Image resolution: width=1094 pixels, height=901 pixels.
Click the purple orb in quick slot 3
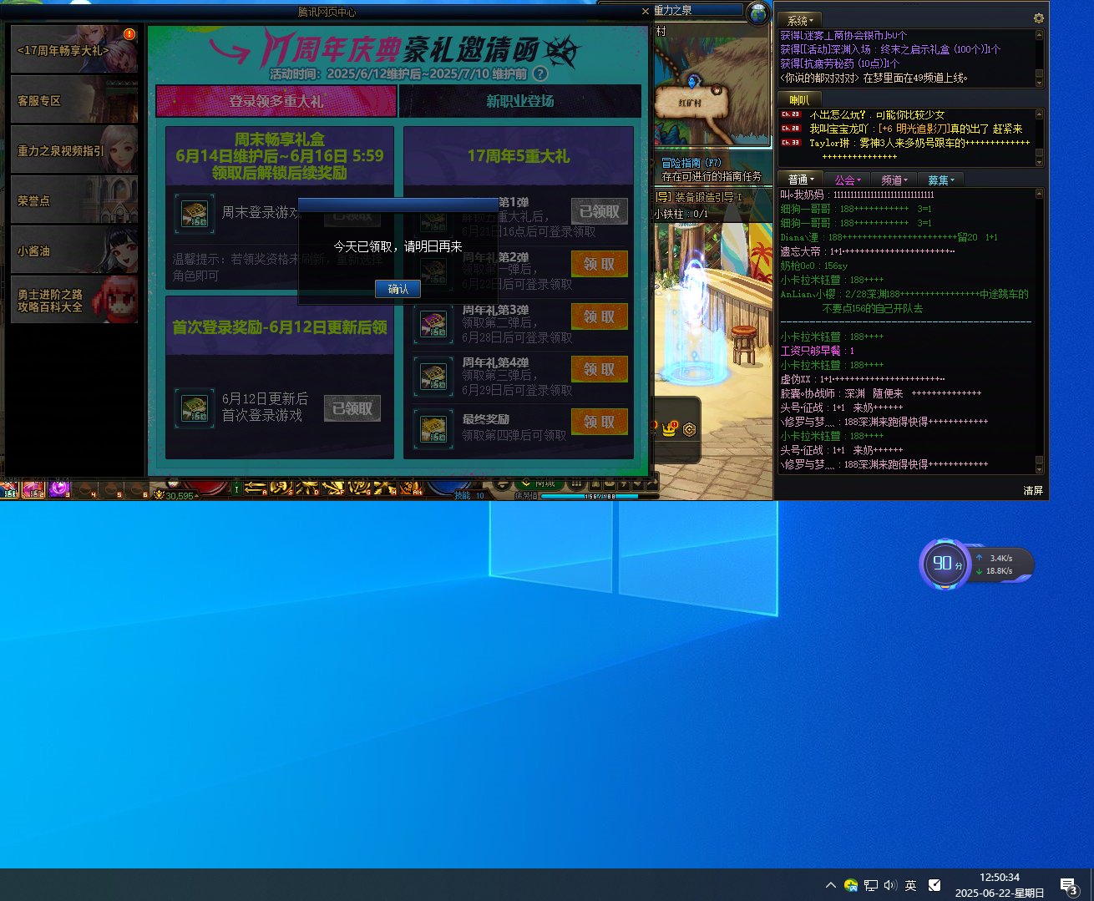tap(59, 489)
